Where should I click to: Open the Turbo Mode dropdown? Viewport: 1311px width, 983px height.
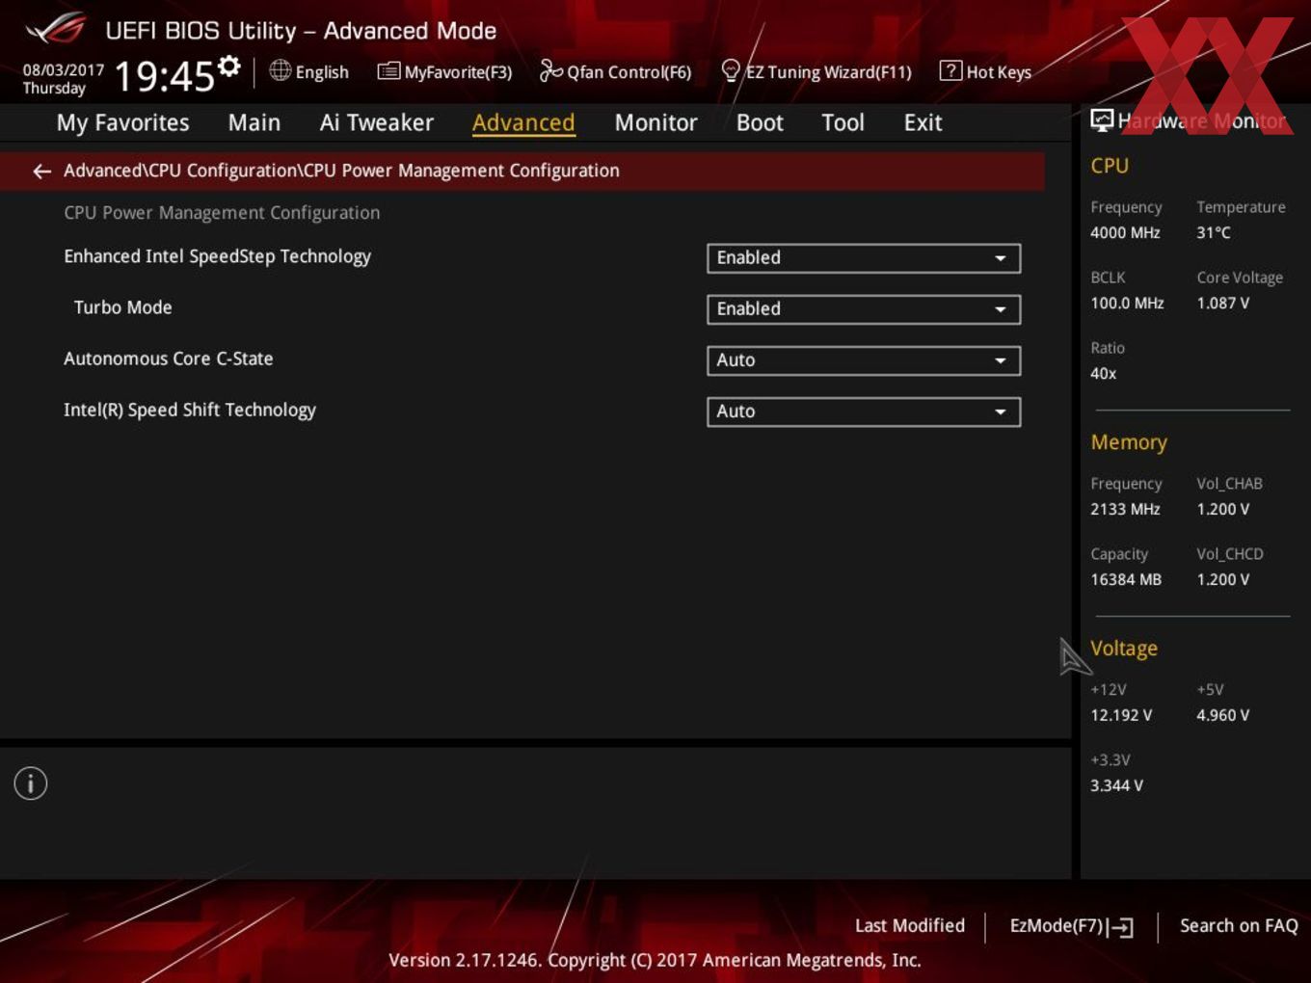pos(864,309)
